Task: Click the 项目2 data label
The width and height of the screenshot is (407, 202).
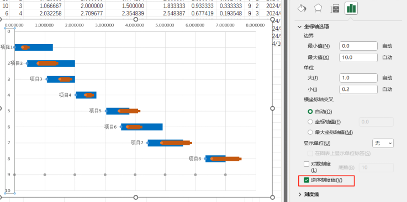Action: (x=17, y=63)
